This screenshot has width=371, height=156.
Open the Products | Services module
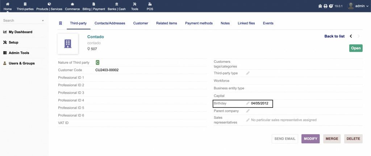[x=49, y=6]
